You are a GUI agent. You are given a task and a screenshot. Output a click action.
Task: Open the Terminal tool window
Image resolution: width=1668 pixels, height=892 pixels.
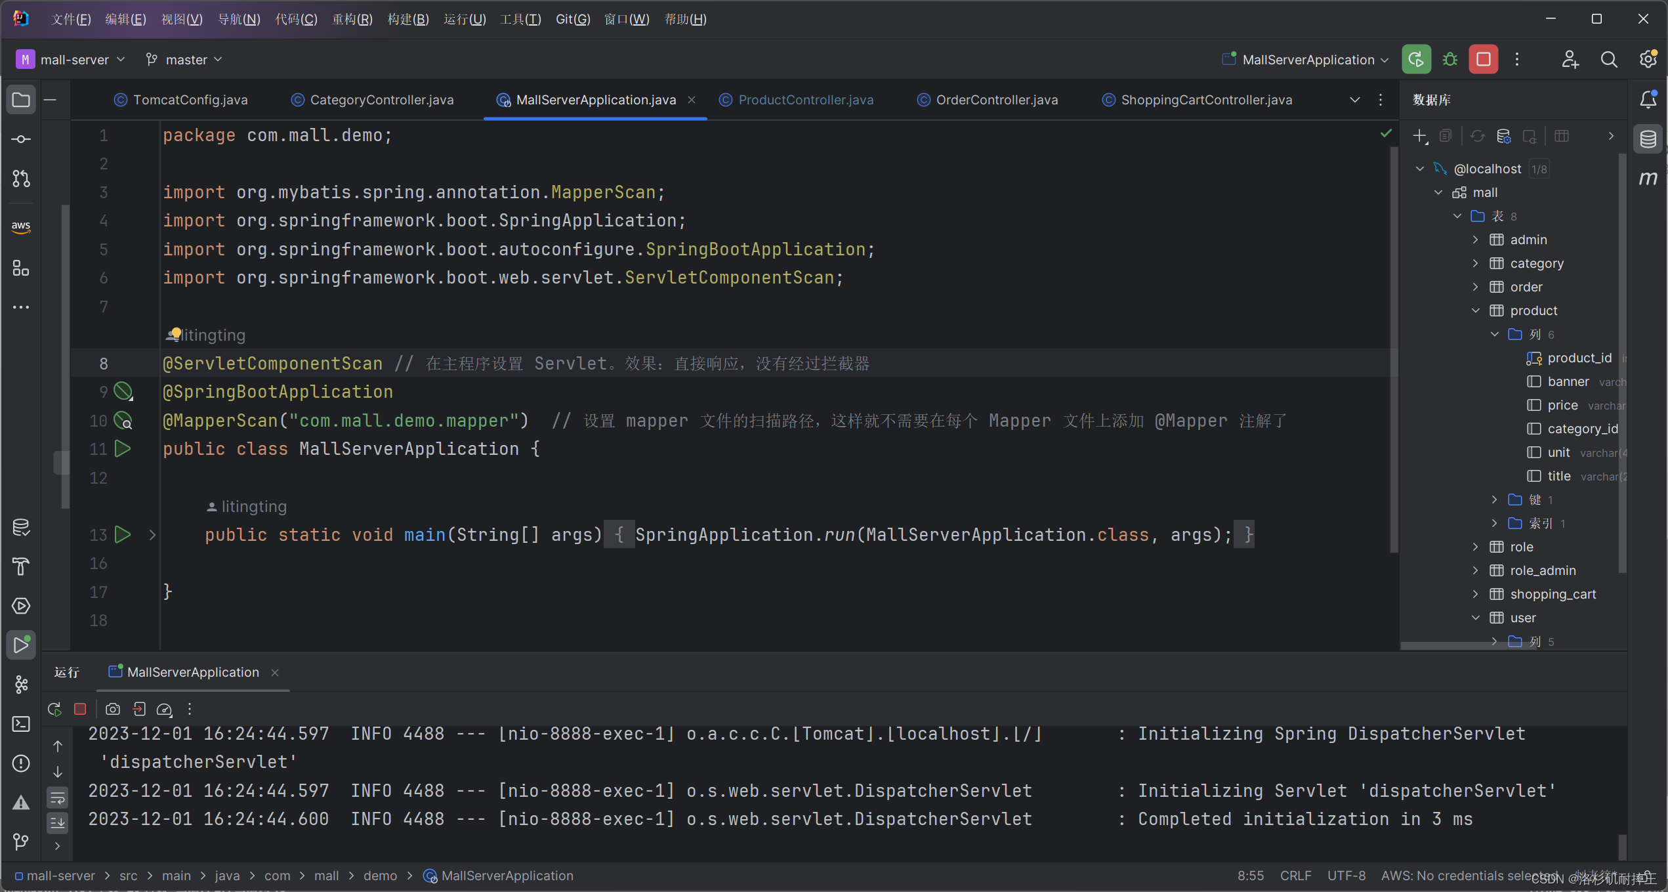(x=21, y=724)
